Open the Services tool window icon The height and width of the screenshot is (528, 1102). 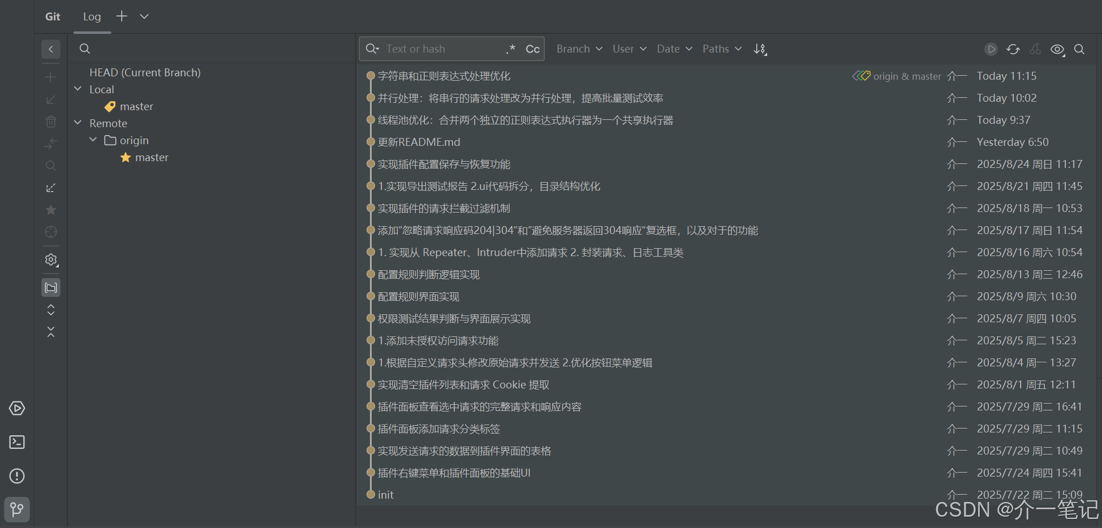coord(17,408)
